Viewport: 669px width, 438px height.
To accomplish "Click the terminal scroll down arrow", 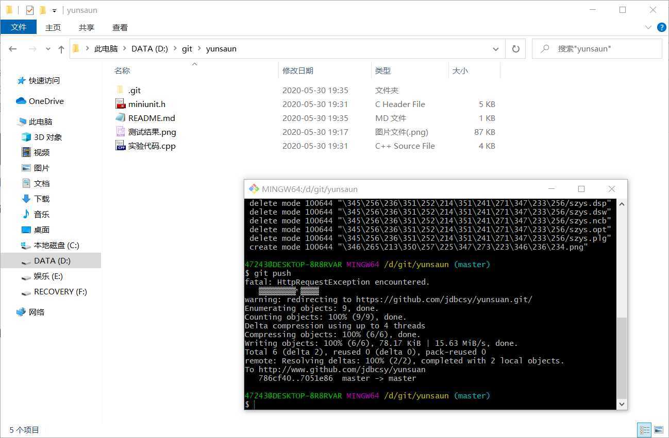I will coord(622,405).
